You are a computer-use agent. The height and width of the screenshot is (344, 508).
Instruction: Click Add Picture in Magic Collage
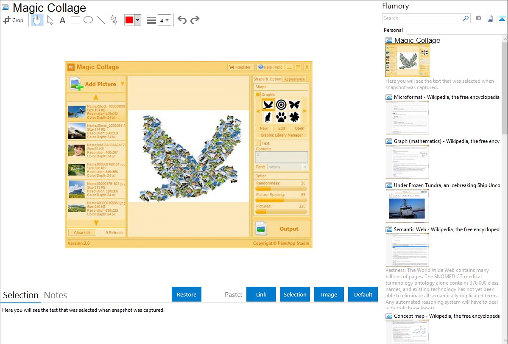click(x=93, y=84)
